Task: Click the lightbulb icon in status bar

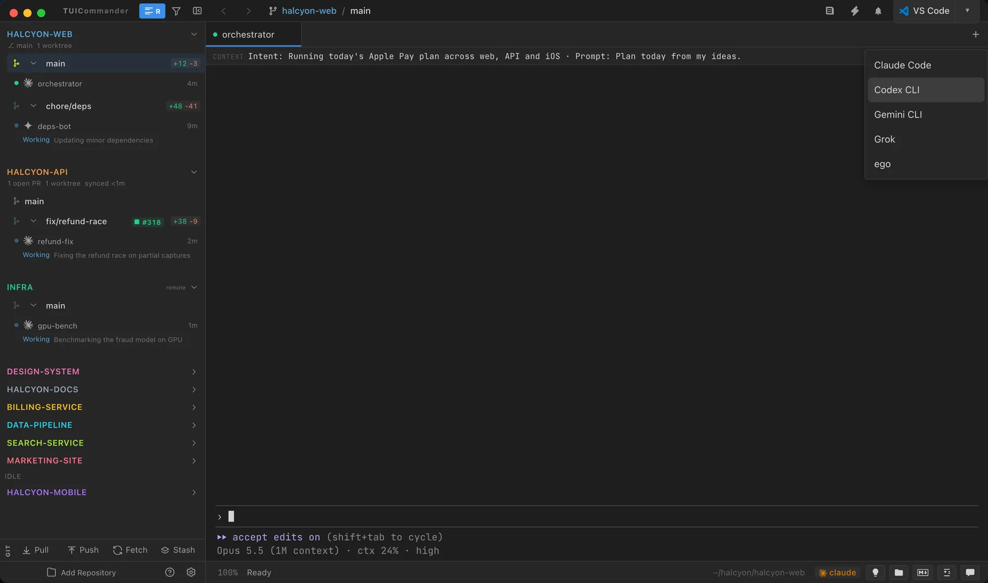Action: pyautogui.click(x=875, y=573)
